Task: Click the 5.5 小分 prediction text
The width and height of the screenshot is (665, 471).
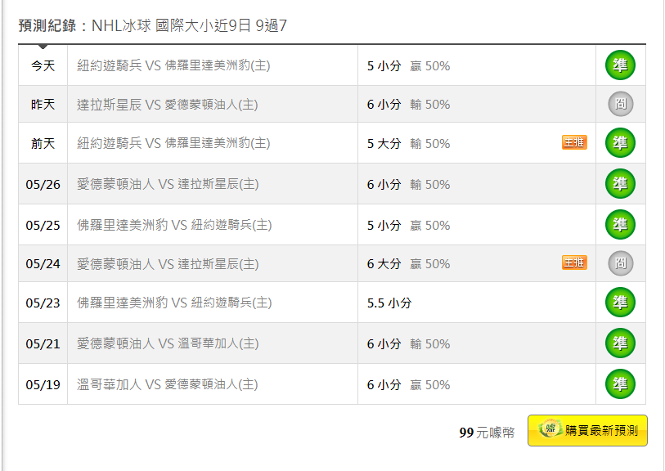Action: 389,303
